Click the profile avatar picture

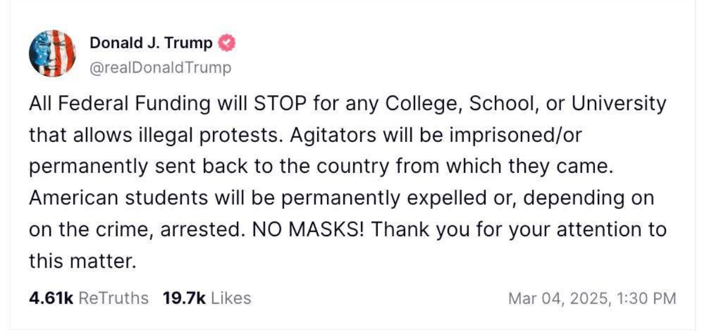[x=52, y=54]
